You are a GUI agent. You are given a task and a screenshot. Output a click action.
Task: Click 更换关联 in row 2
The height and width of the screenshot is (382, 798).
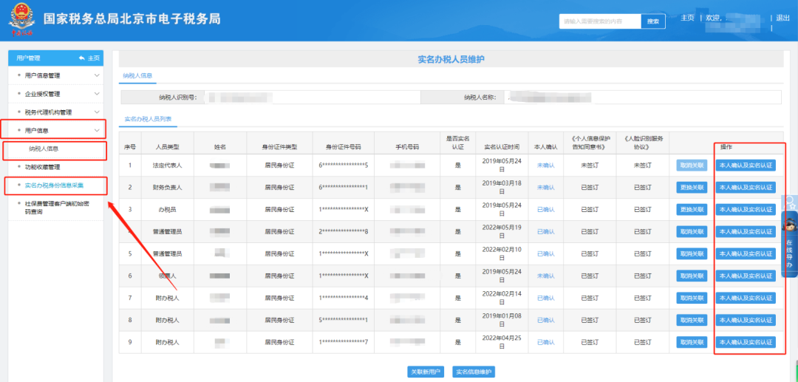pos(692,187)
